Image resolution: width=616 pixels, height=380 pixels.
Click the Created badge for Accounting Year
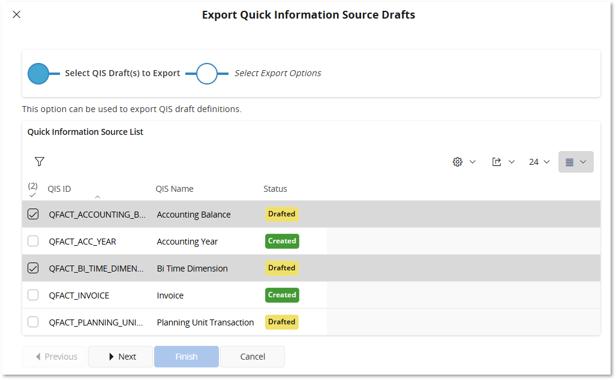tap(282, 241)
